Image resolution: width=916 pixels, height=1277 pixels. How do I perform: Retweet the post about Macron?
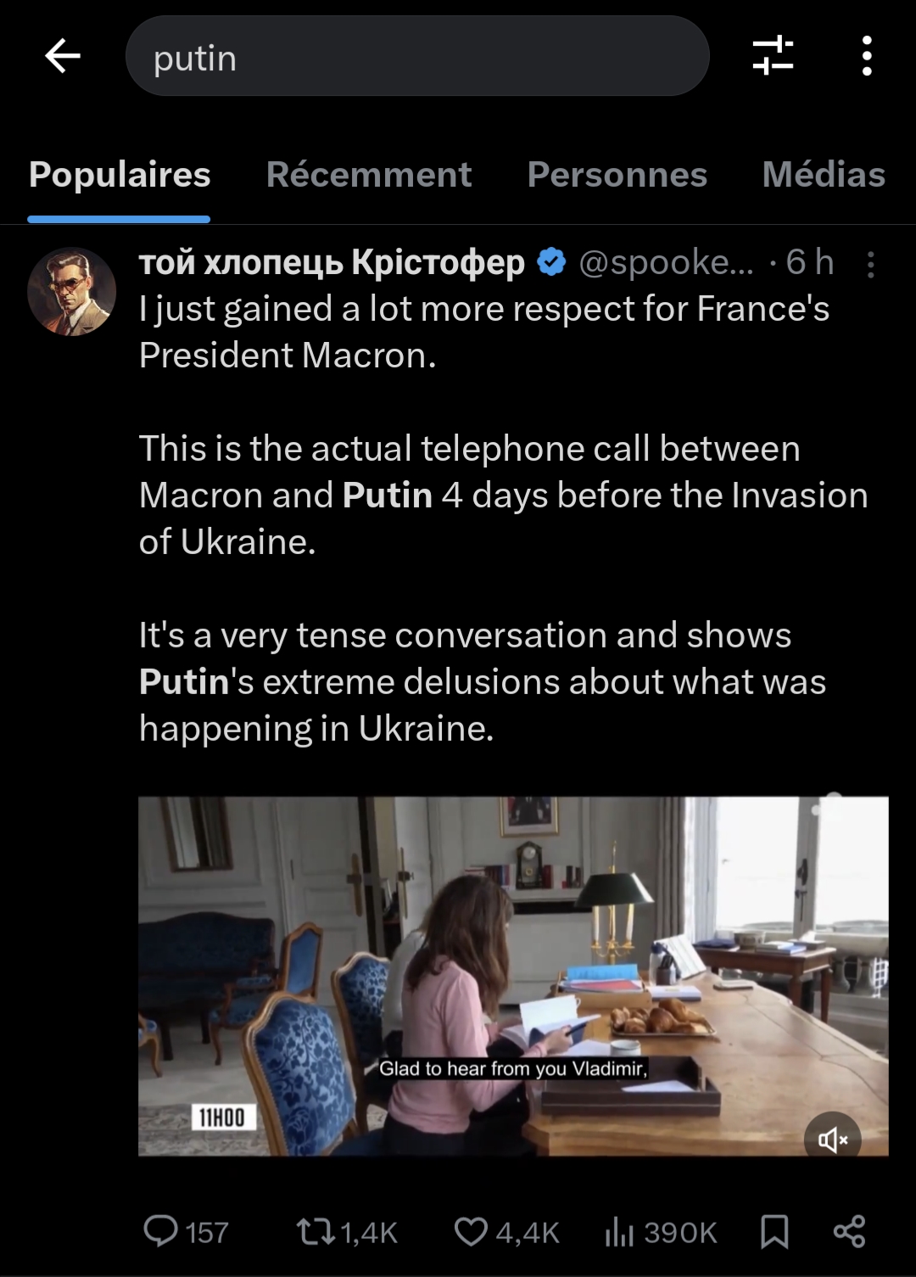[x=316, y=1231]
